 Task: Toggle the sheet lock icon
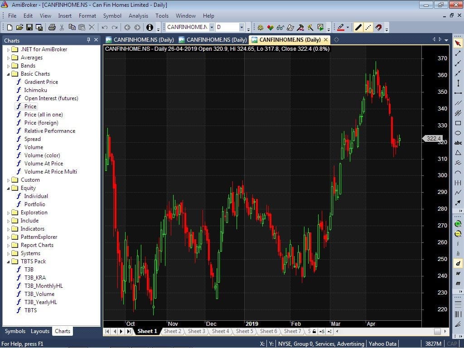314,331
